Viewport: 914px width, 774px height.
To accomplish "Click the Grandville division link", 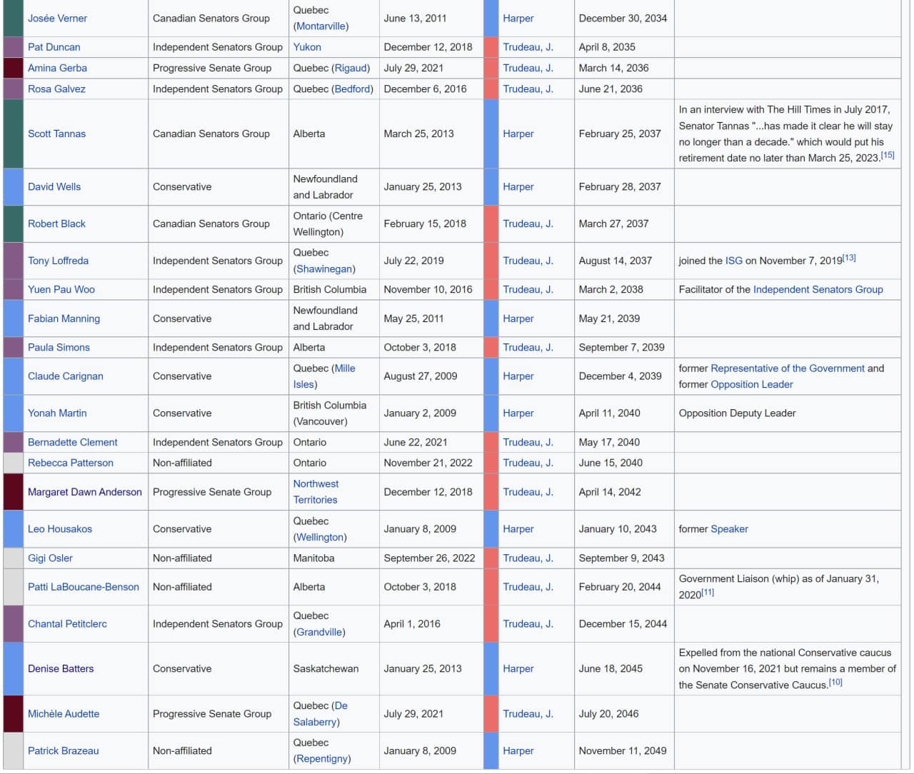I will (319, 632).
